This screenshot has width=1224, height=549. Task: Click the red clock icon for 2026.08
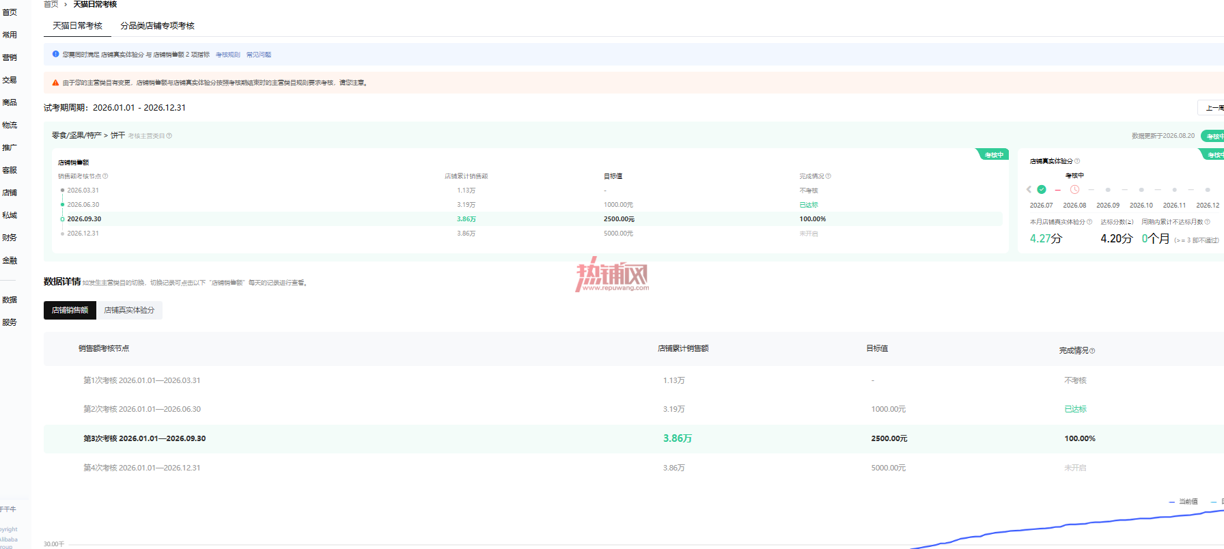[x=1074, y=190]
